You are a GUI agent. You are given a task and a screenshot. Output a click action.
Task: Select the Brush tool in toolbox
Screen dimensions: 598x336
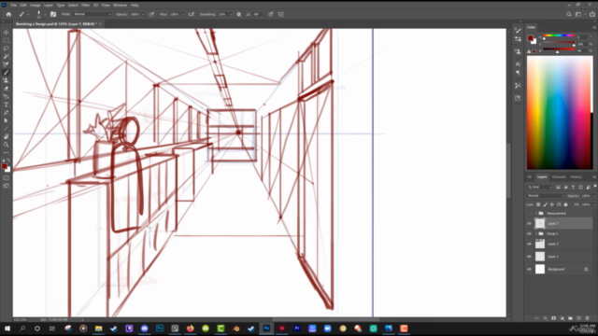point(7,73)
